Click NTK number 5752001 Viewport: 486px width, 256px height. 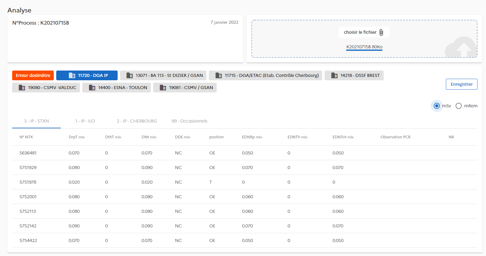click(x=28, y=197)
